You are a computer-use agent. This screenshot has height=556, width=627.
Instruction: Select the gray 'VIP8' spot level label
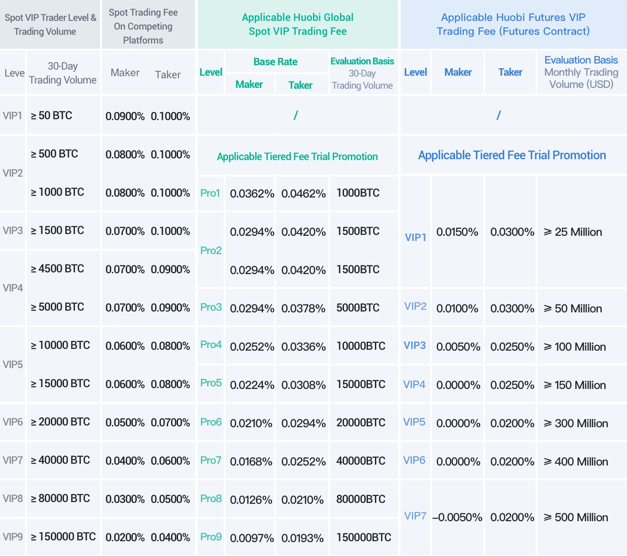pos(13,499)
